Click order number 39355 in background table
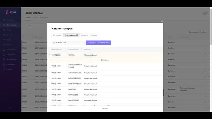 click(25, 89)
